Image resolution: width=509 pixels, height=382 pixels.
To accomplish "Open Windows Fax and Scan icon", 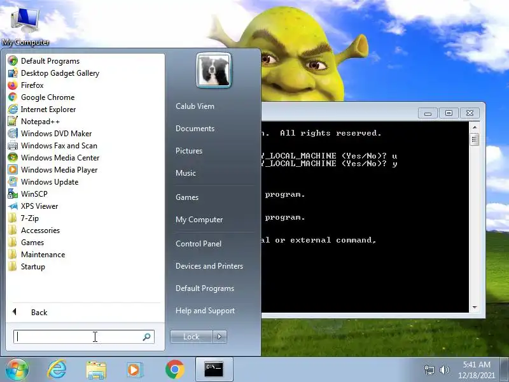I will (x=13, y=146).
